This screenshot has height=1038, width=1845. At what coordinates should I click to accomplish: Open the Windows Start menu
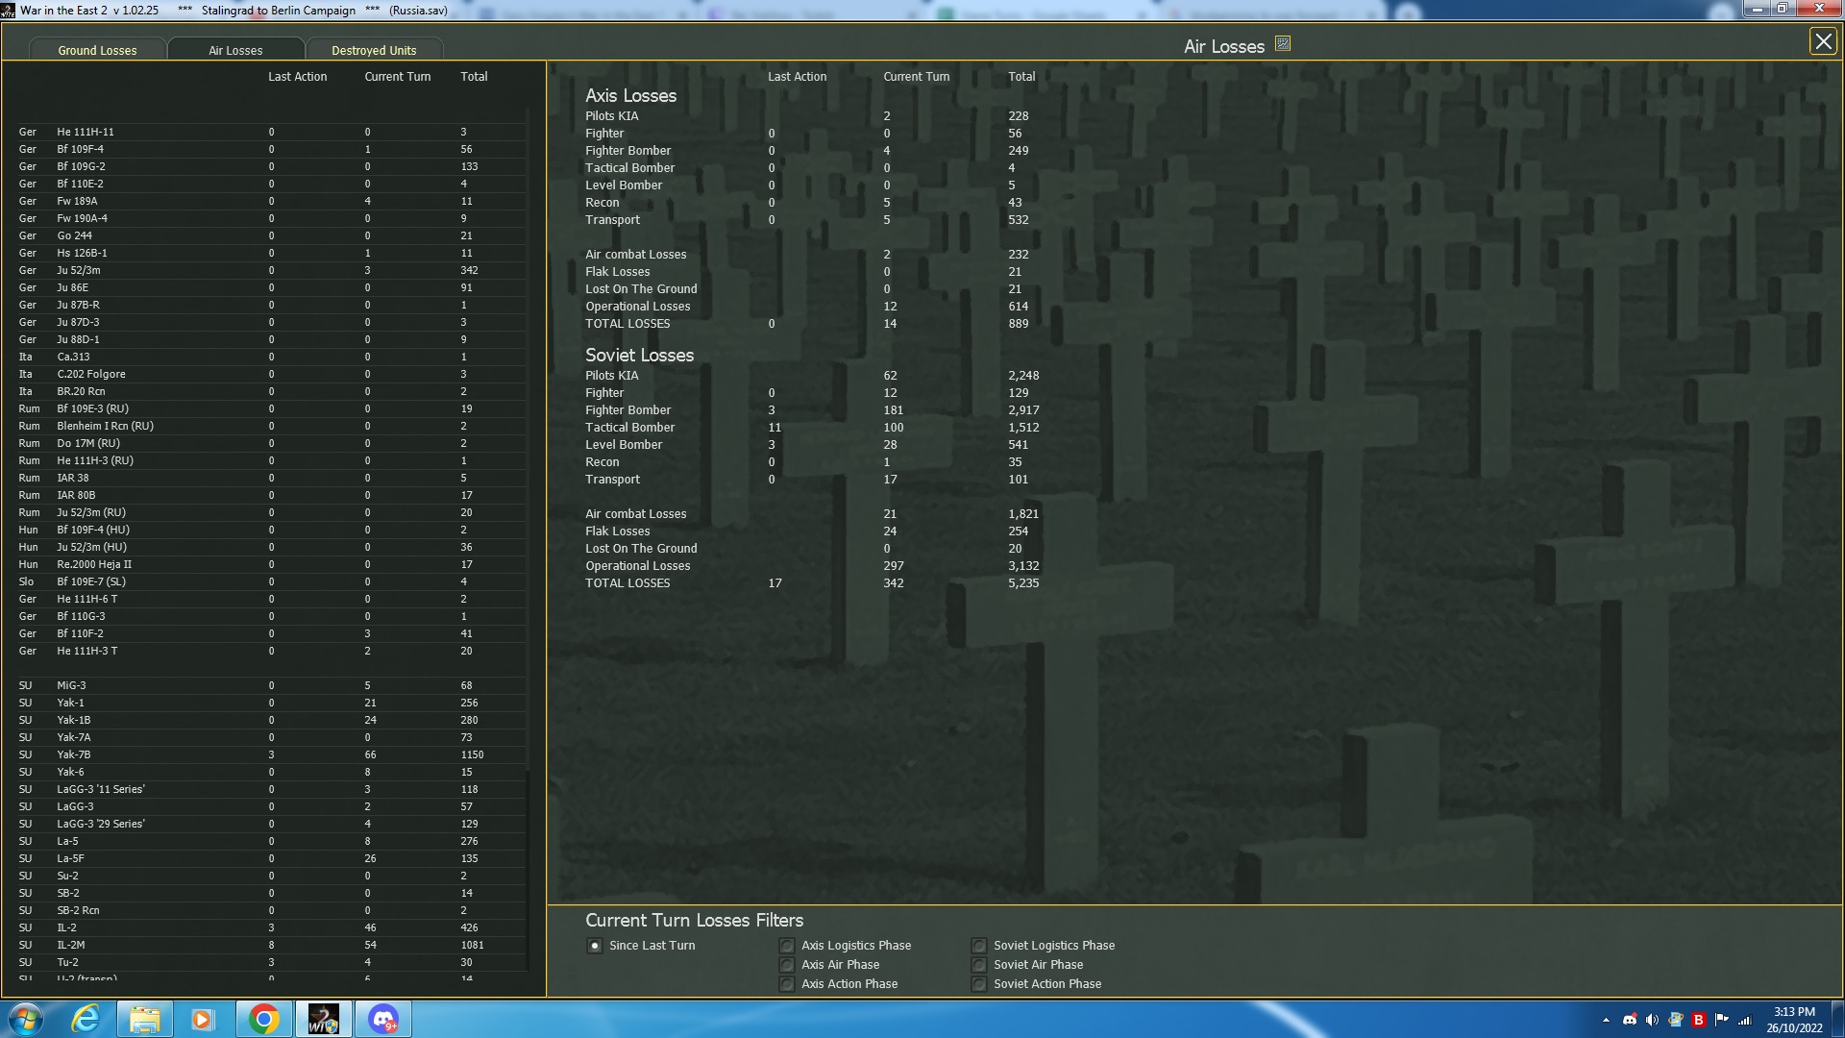(x=26, y=1019)
